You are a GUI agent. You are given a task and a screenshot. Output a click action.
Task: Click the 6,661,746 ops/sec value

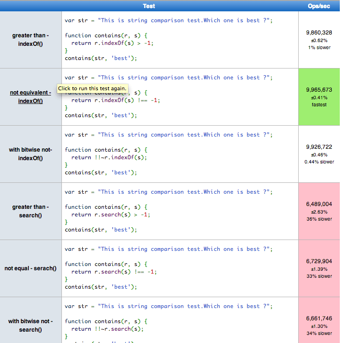click(x=319, y=318)
